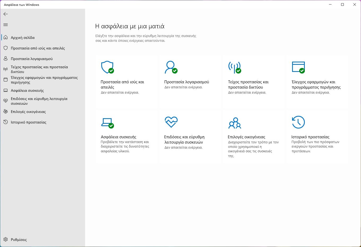Image resolution: width=361 pixels, height=247 pixels.
Task: Click the family options people tile icon
Action: pos(235,123)
